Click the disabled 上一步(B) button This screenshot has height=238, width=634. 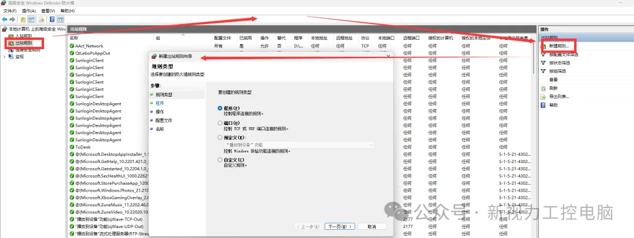[x=308, y=226]
